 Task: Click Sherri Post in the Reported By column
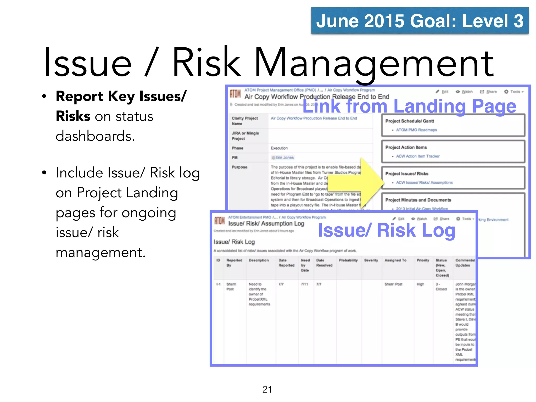tap(231, 287)
